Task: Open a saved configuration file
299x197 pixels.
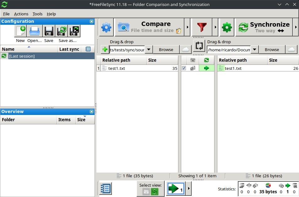Action: coord(35,31)
